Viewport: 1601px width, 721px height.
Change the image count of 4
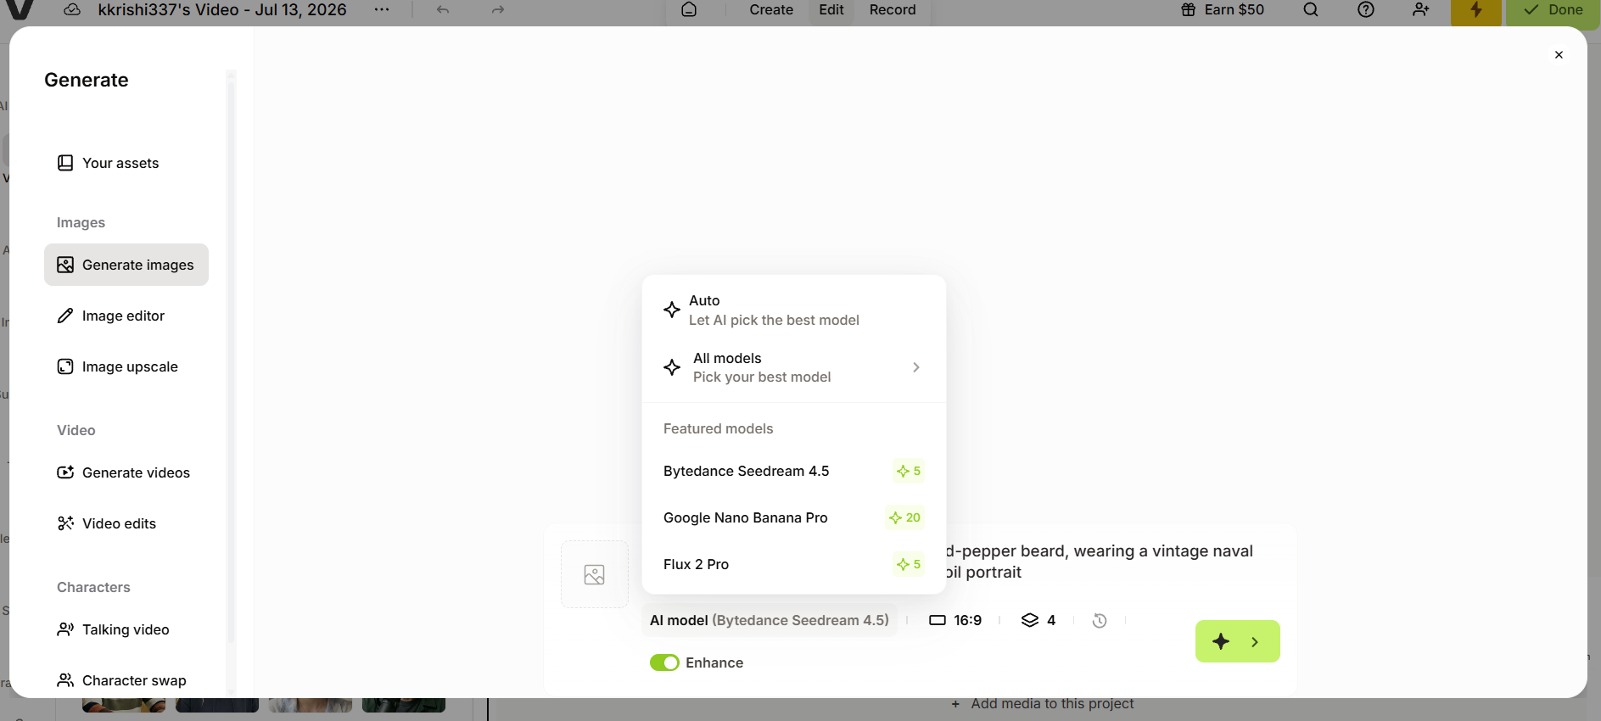[1038, 620]
